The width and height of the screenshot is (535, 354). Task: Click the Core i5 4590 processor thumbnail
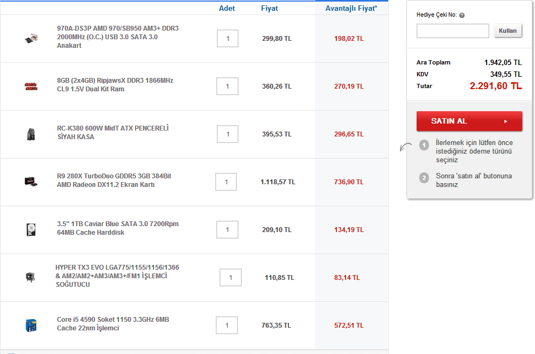tap(31, 325)
